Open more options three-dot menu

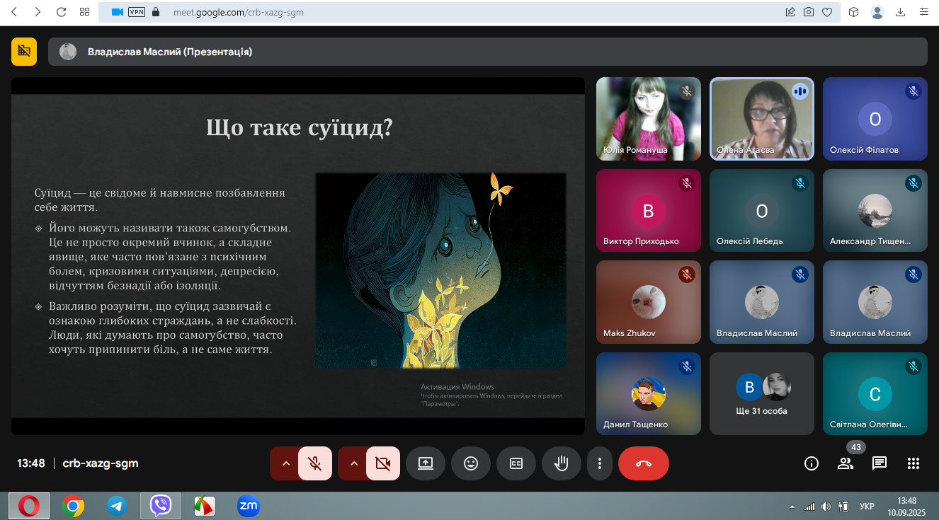[x=600, y=463]
